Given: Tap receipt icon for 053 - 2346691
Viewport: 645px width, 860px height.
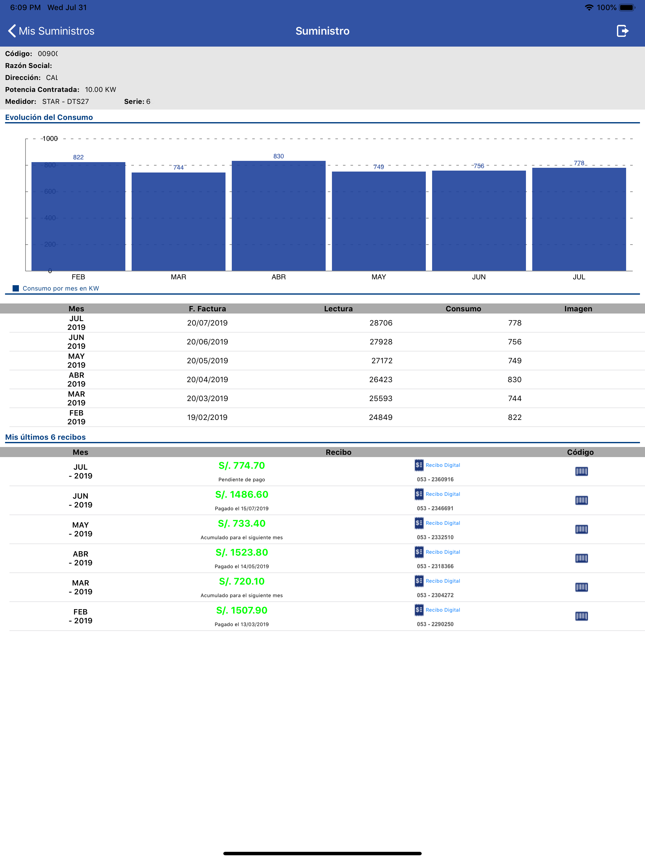Looking at the screenshot, I should (x=419, y=494).
